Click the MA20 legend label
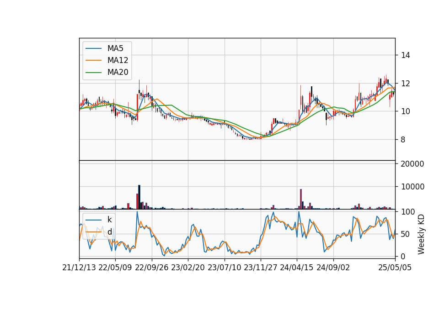 (118, 73)
